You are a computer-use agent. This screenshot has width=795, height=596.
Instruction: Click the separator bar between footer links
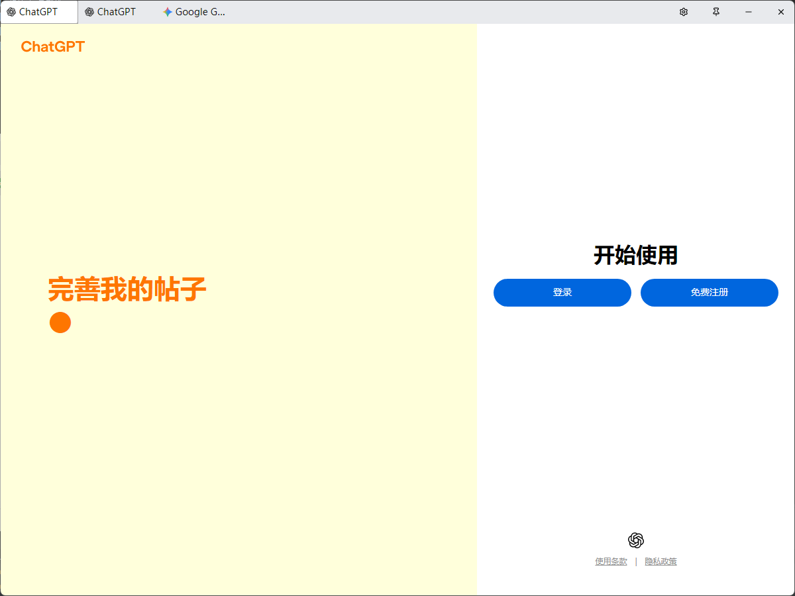636,562
